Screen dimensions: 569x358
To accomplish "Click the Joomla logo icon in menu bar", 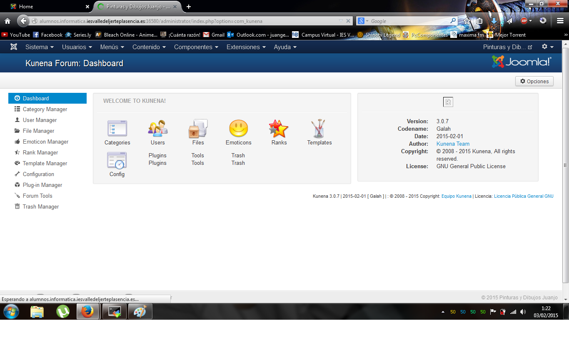I will [14, 47].
